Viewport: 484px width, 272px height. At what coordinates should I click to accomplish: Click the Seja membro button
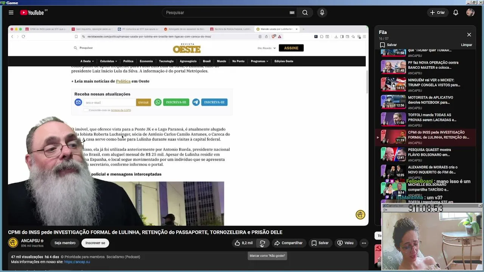click(x=65, y=243)
